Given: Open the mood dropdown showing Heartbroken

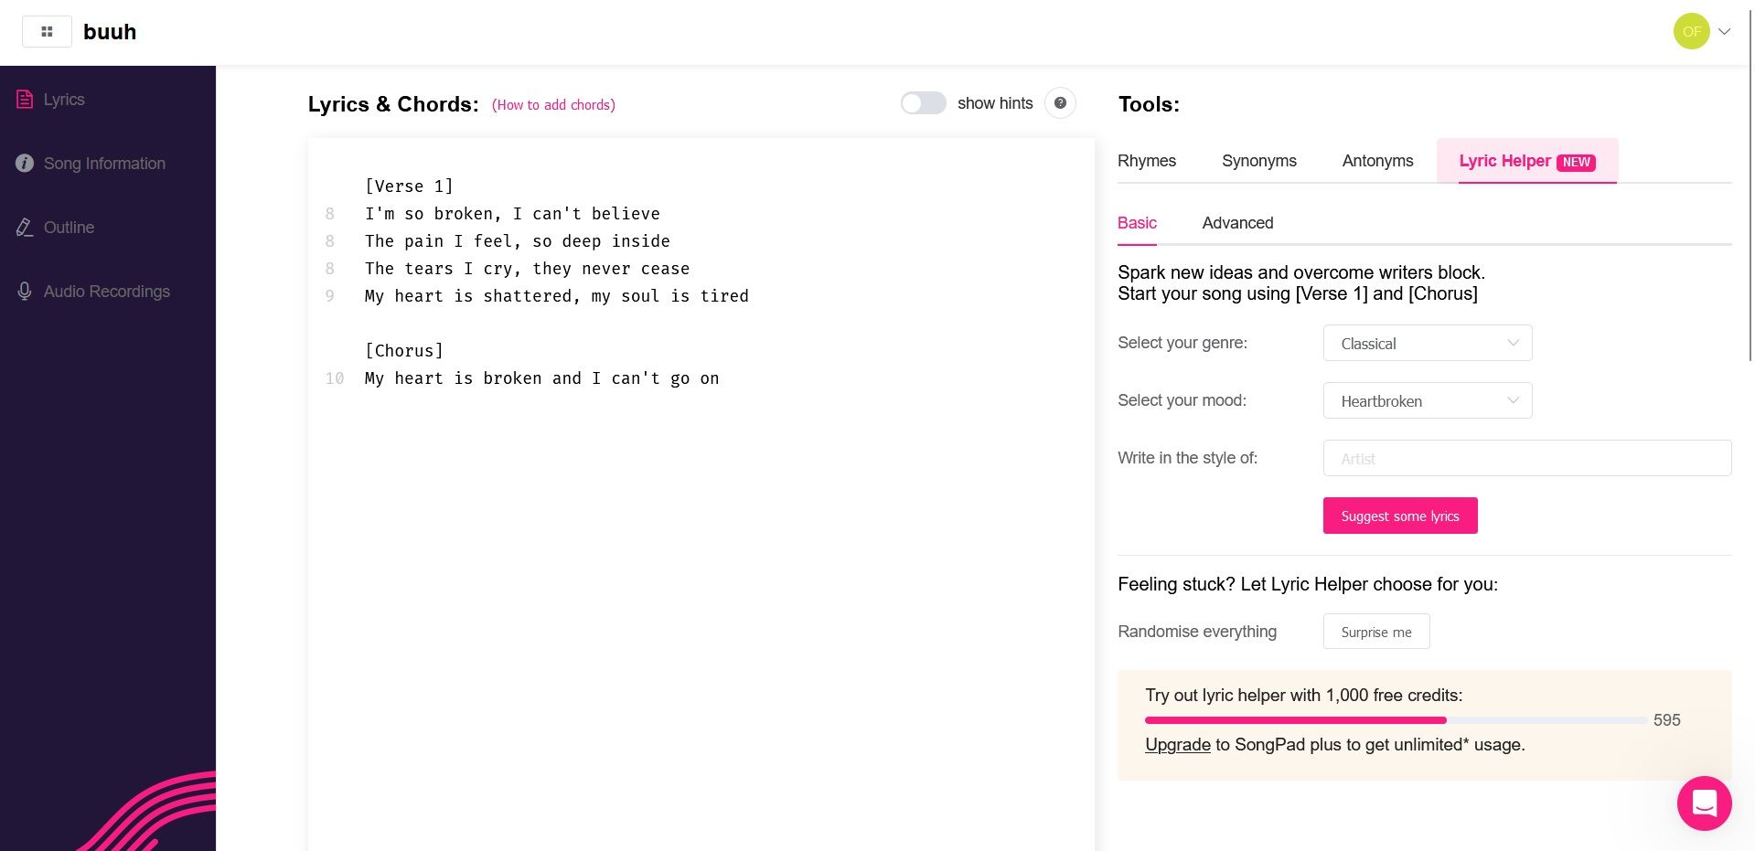Looking at the screenshot, I should click(x=1427, y=401).
